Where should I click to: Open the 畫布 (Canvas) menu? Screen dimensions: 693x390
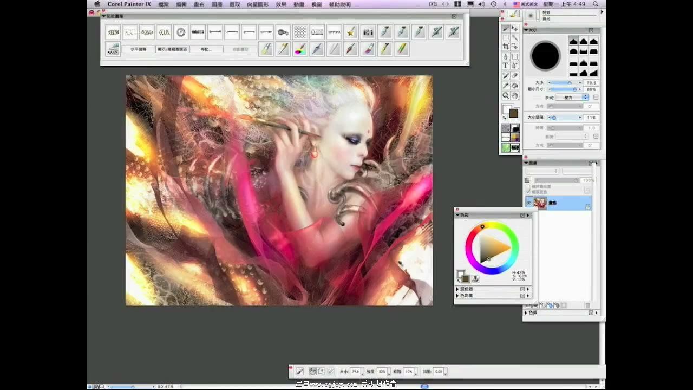[x=199, y=4]
